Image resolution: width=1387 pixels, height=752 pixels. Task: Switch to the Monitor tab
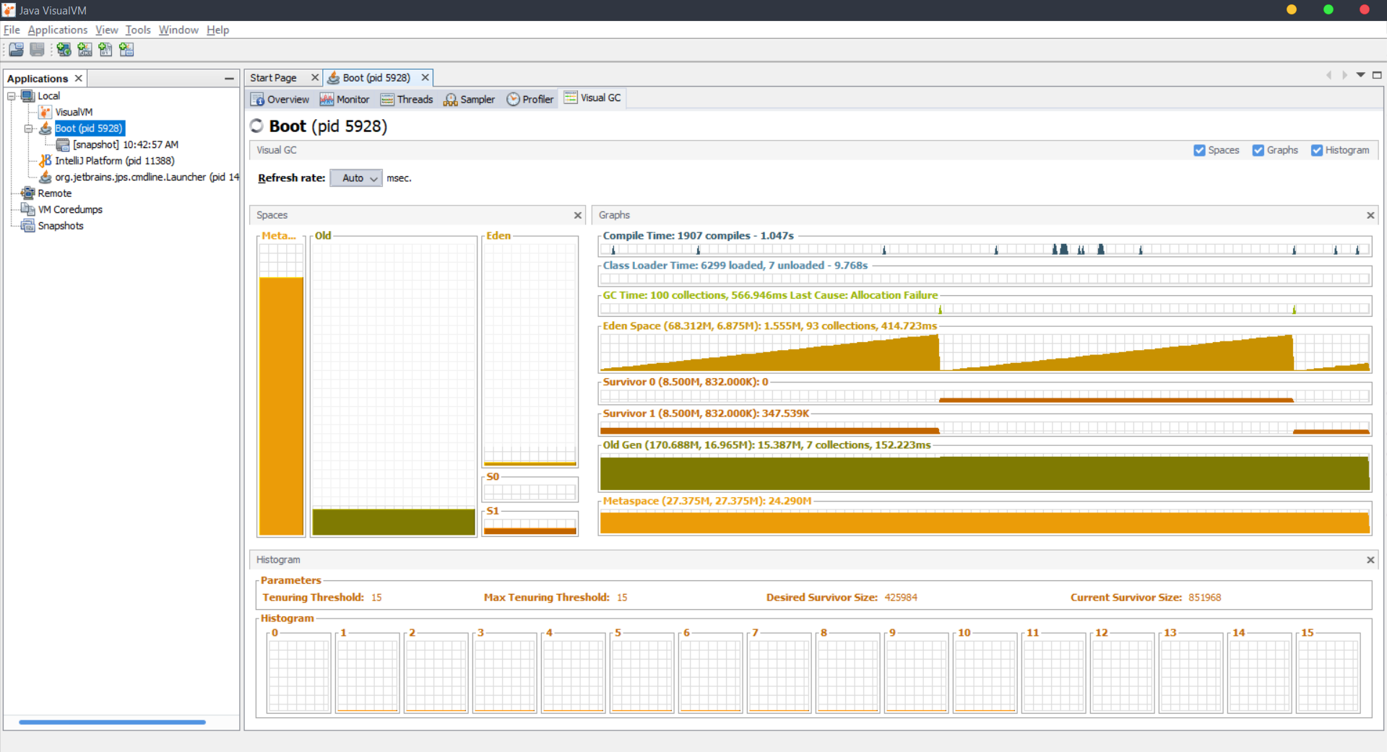(x=345, y=100)
